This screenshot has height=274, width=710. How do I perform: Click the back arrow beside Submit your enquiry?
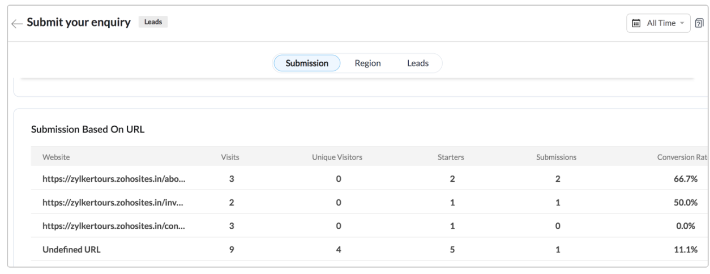[15, 23]
